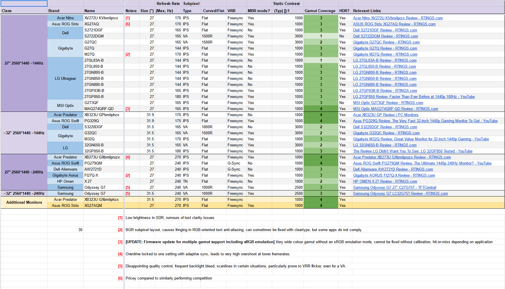The height and width of the screenshot is (289, 505).
Task: Select the note [1] marker on Acer Nitro row
Action: [128, 18]
